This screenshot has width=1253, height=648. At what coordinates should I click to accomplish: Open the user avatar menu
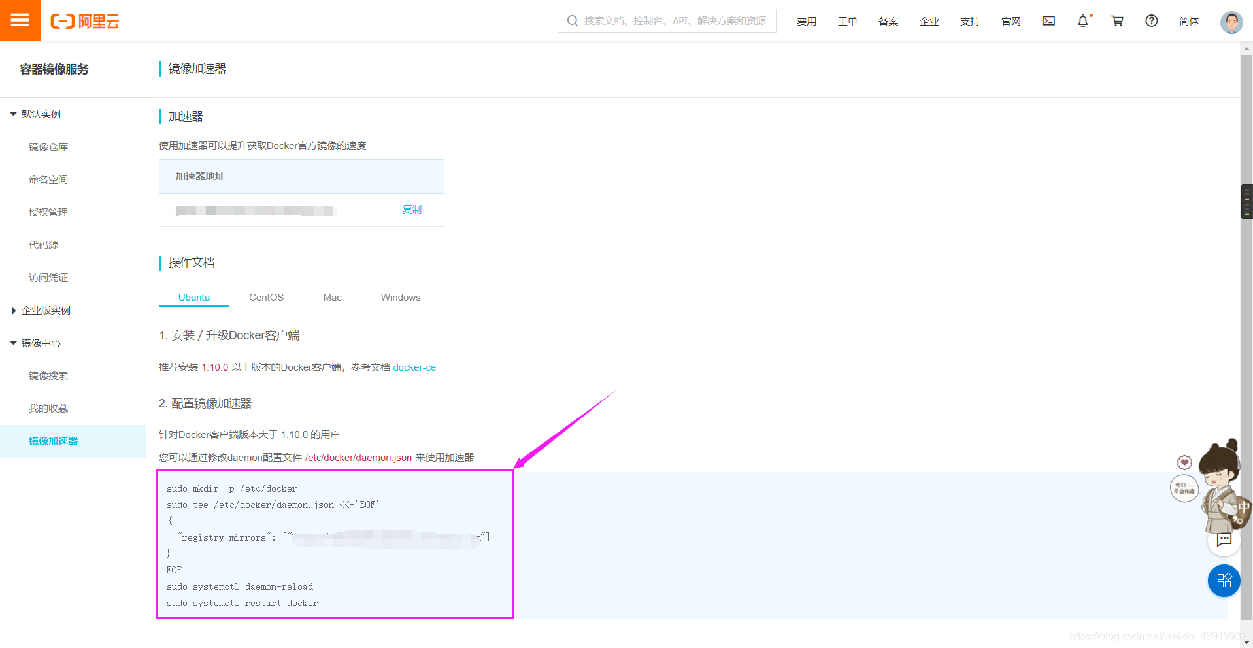1231,22
